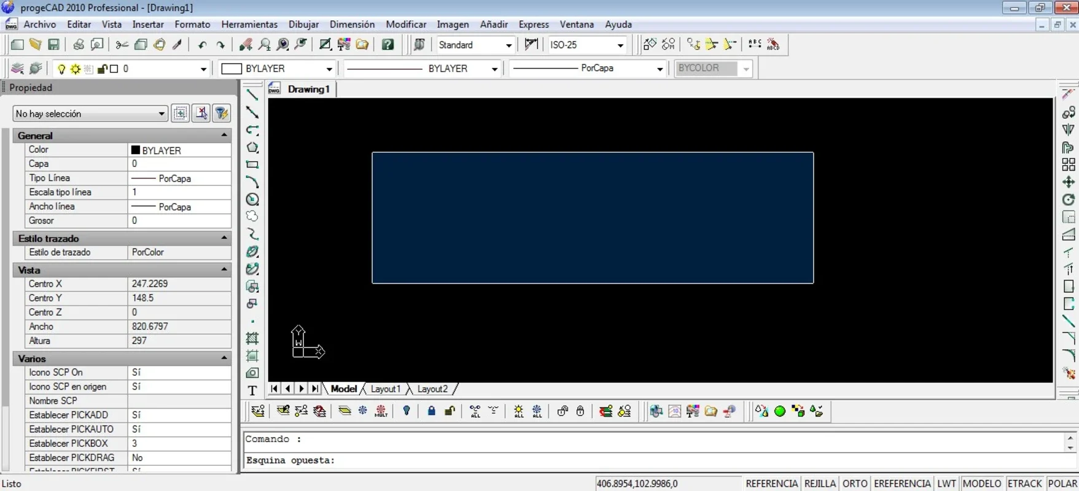This screenshot has height=491, width=1079.
Task: Save drawing with the floppy disk icon
Action: pos(54,45)
